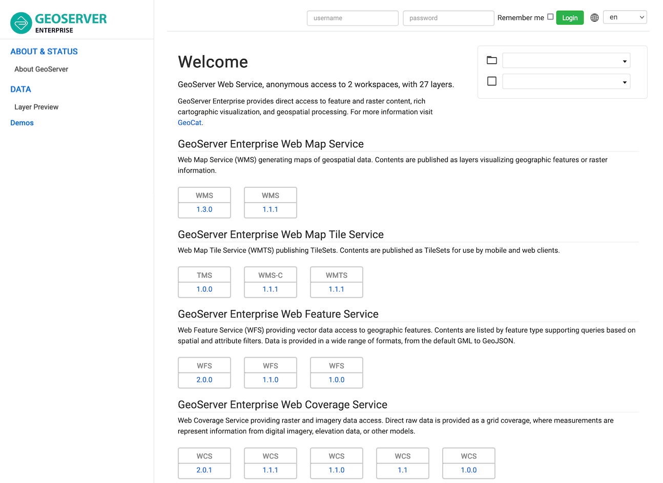The height and width of the screenshot is (483, 663).
Task: Click the workspace folder icon
Action: [x=492, y=60]
